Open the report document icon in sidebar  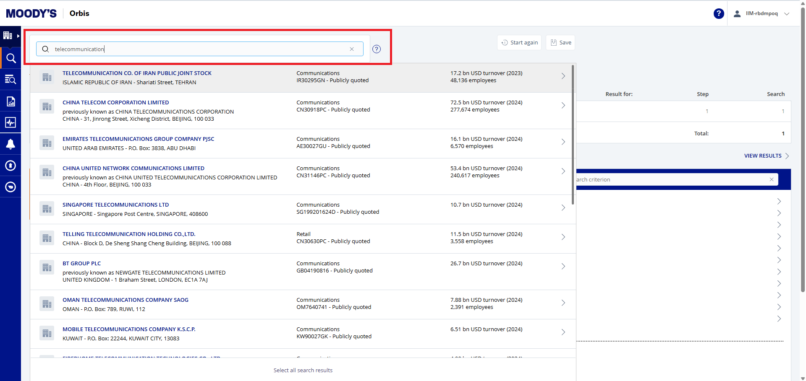pyautogui.click(x=10, y=101)
